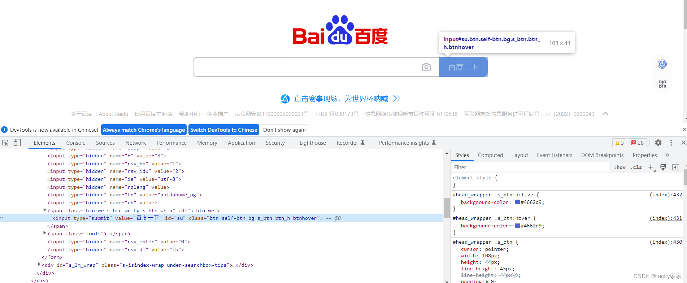Open the Event Listeners tab
687x283 pixels.
[x=555, y=155]
